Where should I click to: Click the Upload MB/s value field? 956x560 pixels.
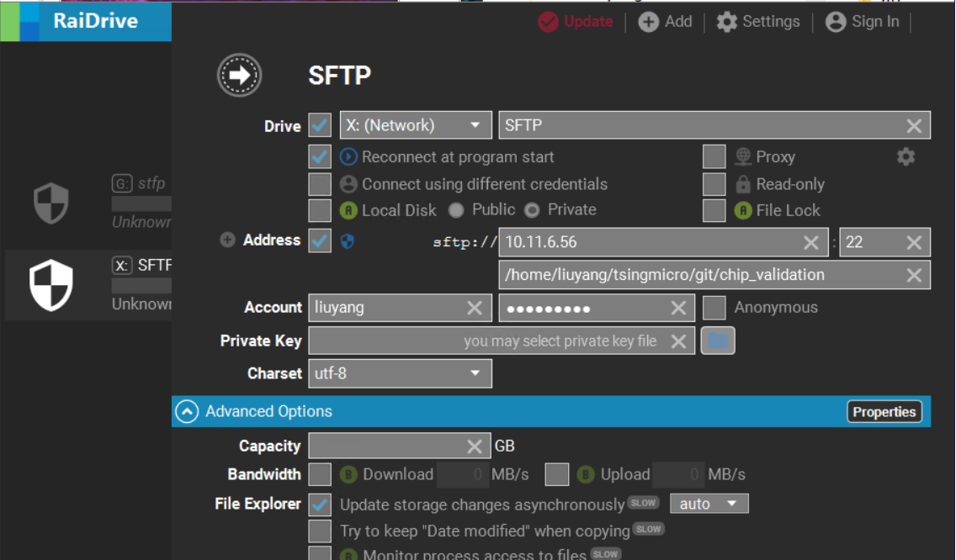point(678,474)
